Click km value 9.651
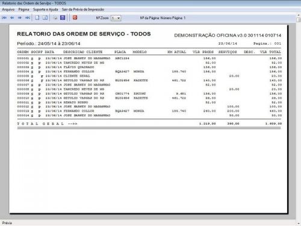Viewport: 301px width, 226px height. [x=181, y=93]
